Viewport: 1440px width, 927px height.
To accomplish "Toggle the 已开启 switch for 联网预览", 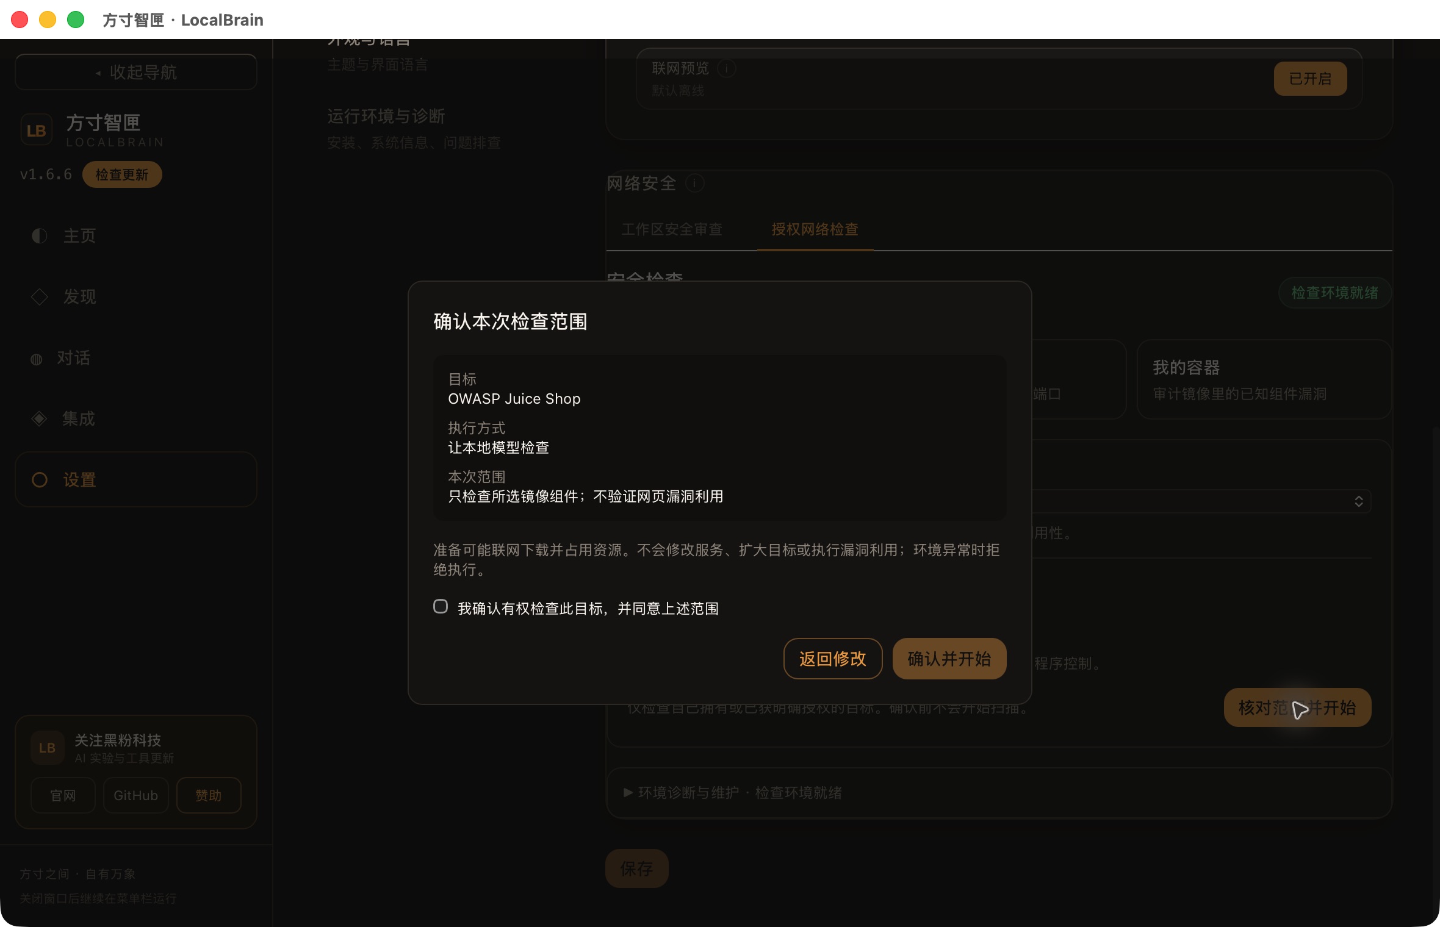I will 1310,79.
